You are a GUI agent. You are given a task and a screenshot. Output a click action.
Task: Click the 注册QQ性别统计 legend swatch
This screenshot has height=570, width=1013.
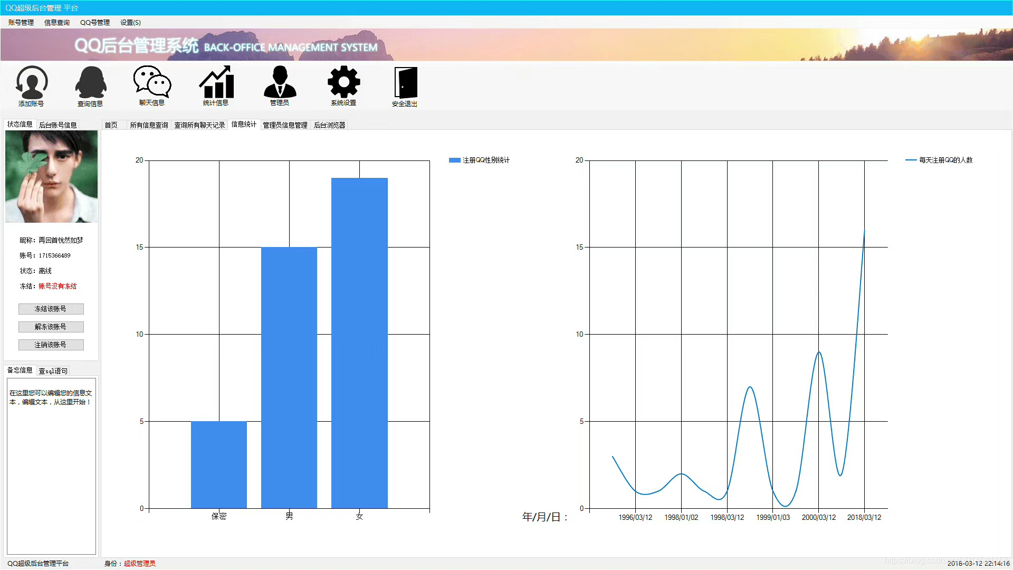click(455, 160)
